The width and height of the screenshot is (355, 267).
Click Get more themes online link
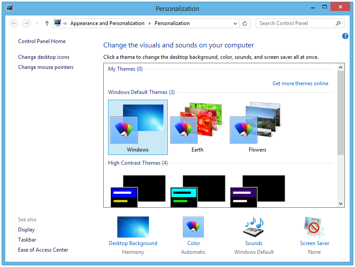[300, 83]
